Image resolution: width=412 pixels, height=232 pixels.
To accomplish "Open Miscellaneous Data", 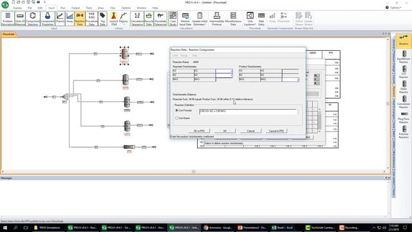I will click(x=233, y=19).
